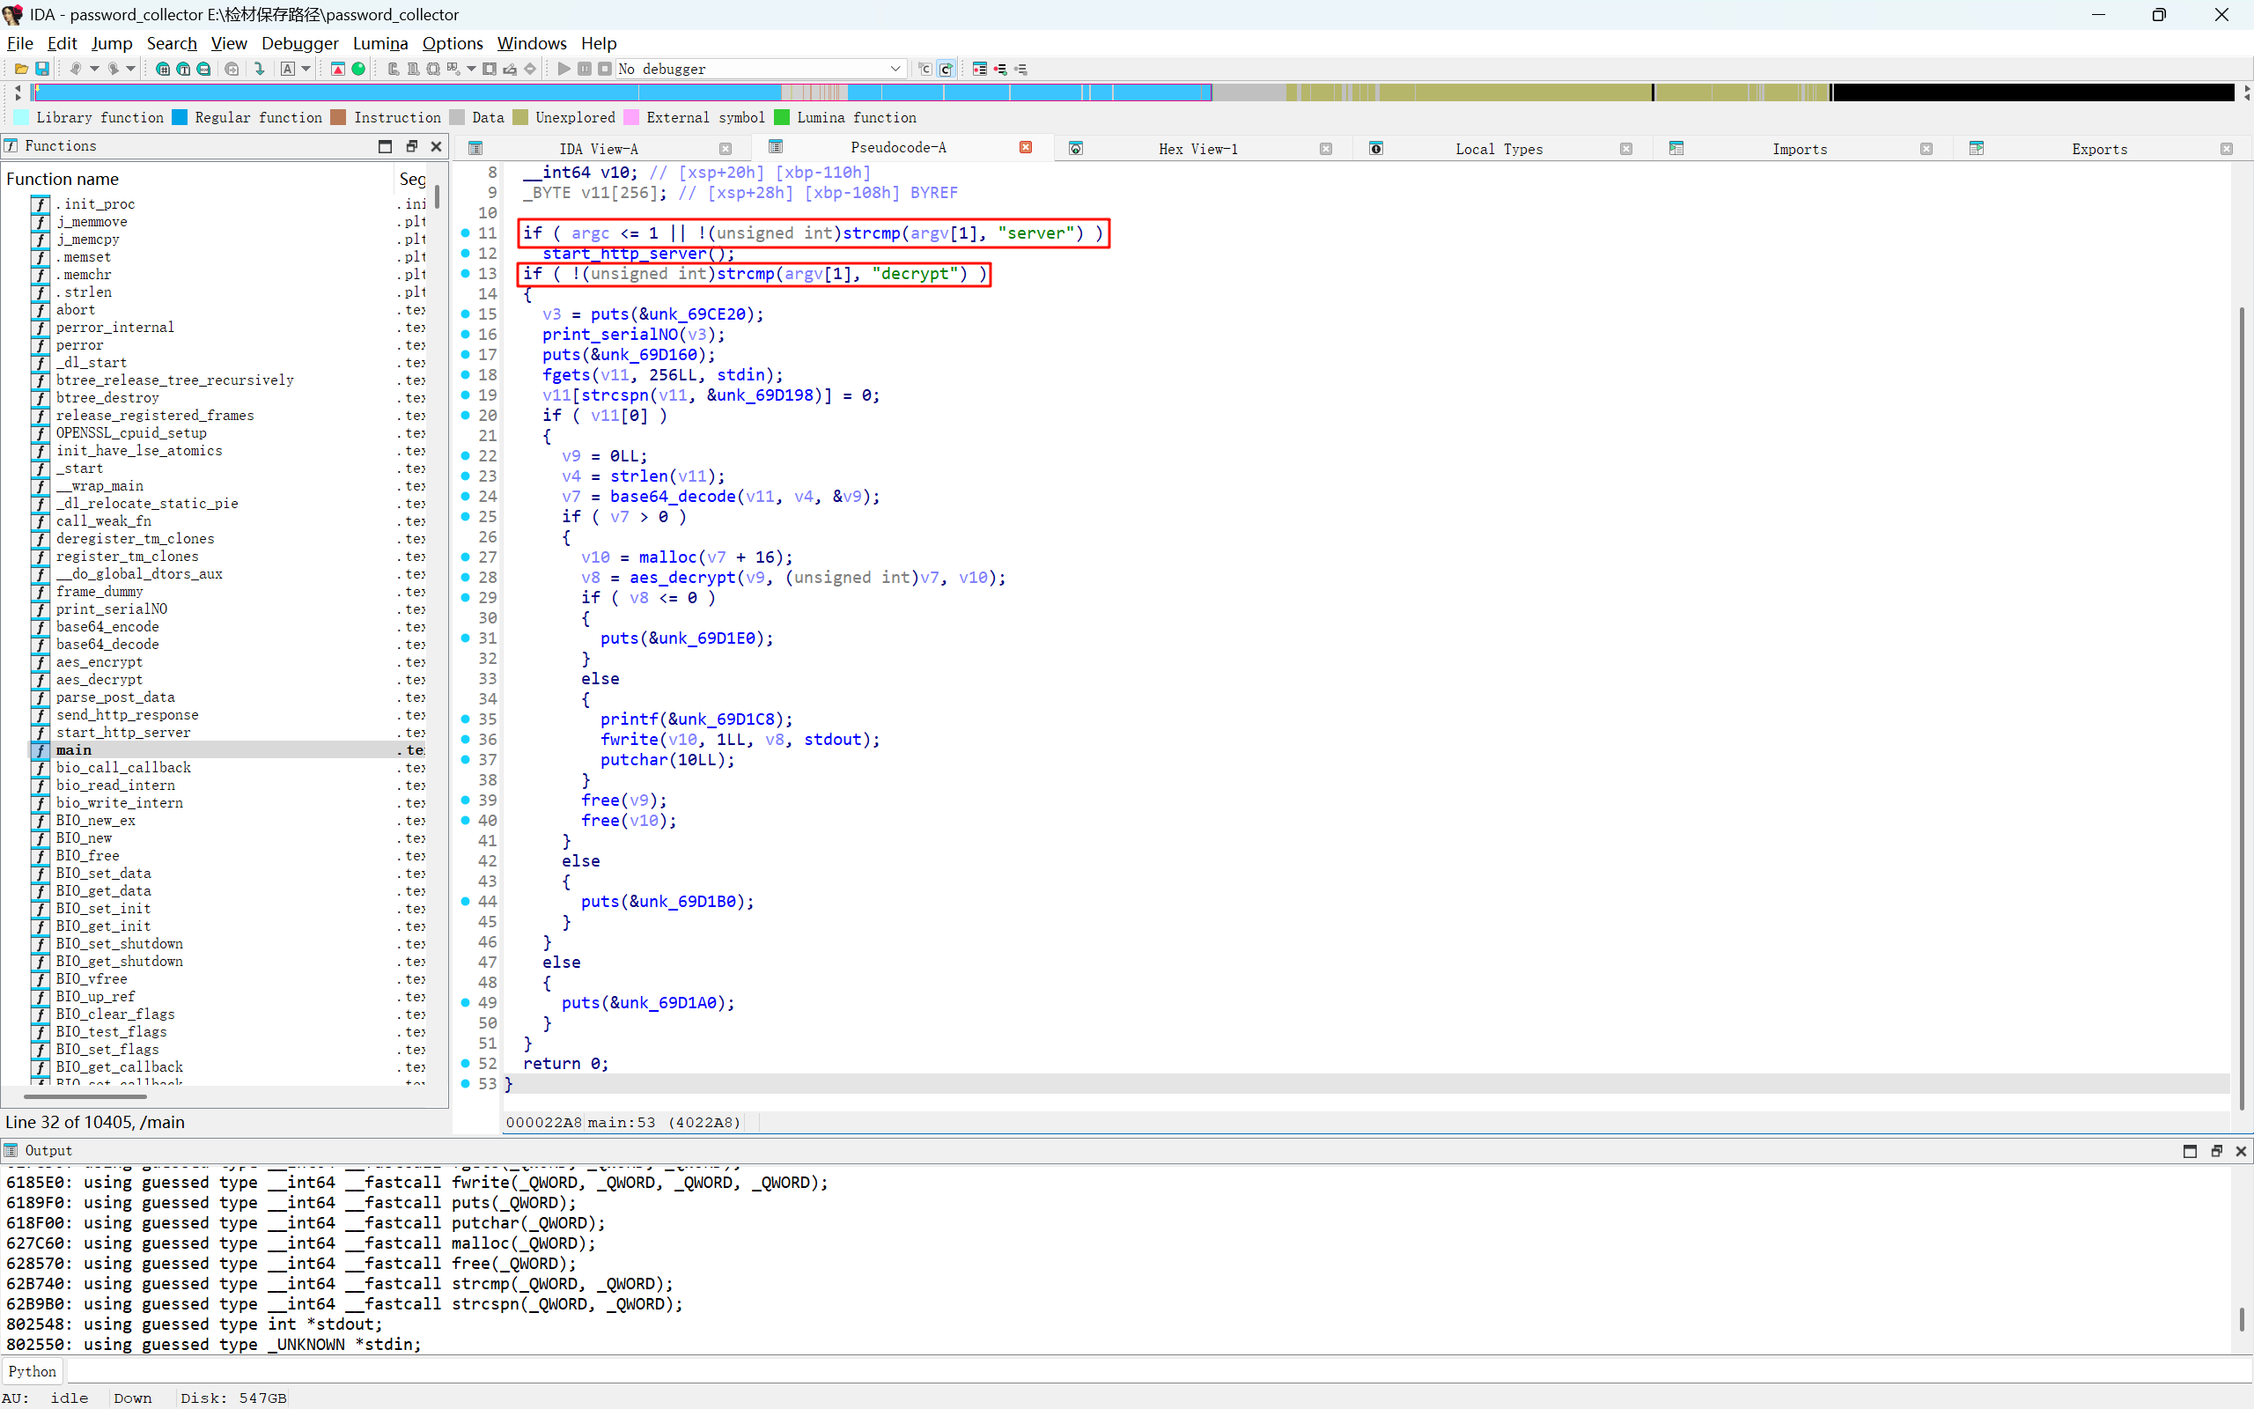Select aes_decrypt in the Functions list
This screenshot has height=1409, width=2254.
pos(99,679)
